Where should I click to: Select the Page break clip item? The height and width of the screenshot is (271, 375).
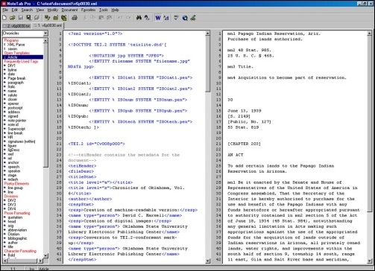[16, 78]
